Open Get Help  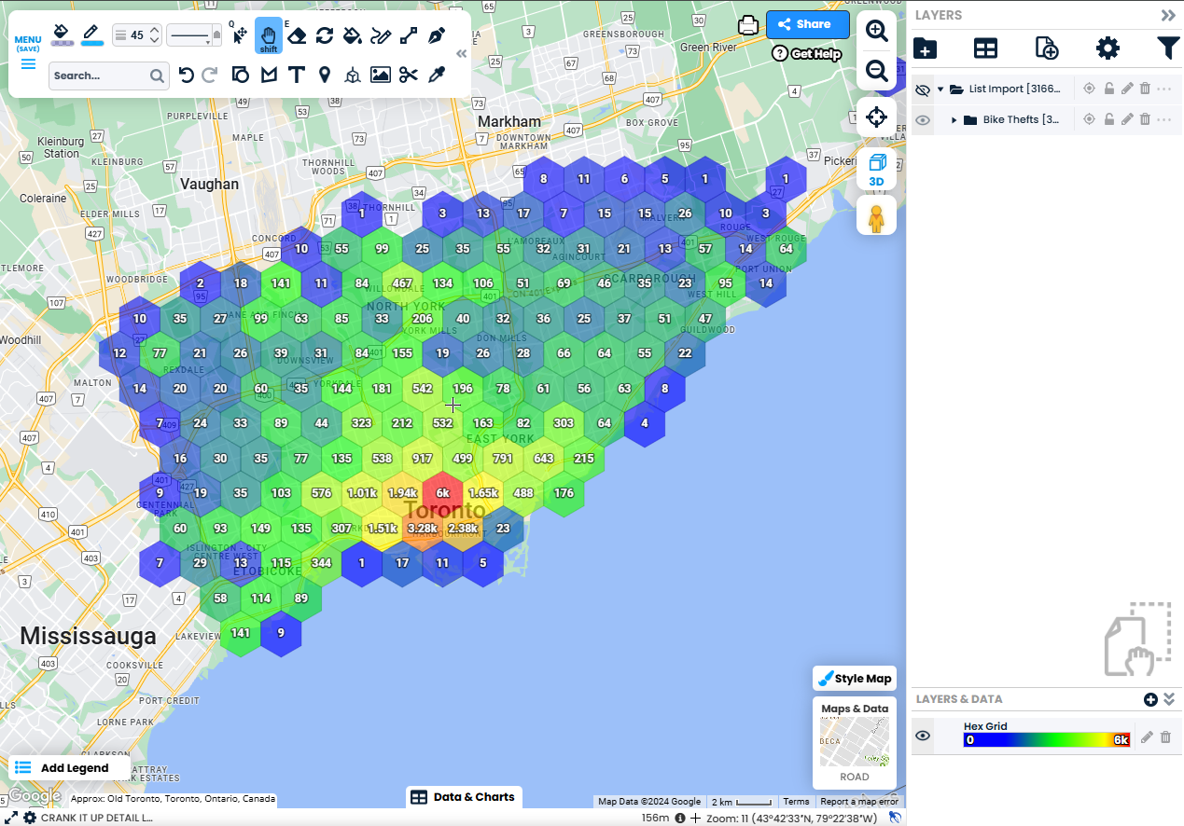pos(807,54)
